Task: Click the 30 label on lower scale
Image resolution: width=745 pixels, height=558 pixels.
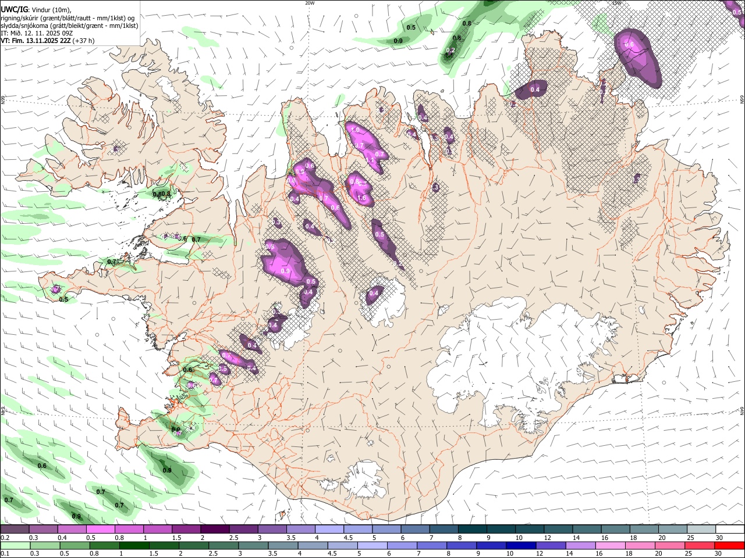Action: tap(719, 554)
